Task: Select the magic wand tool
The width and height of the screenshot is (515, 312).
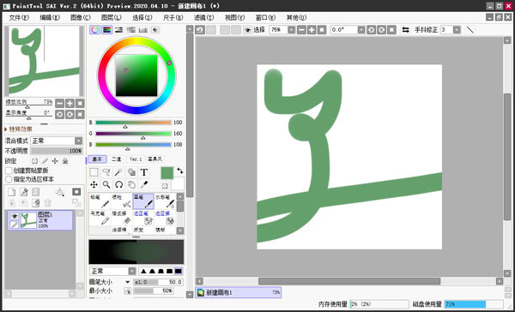Action: [118, 172]
